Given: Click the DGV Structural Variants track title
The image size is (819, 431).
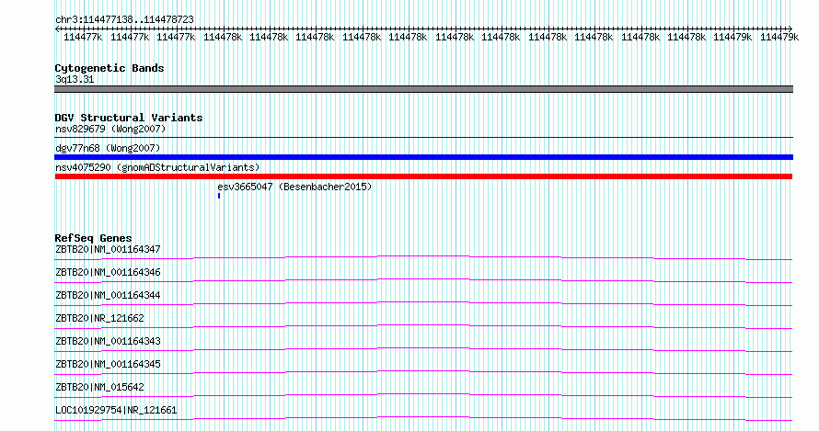Looking at the screenshot, I should click(x=129, y=118).
